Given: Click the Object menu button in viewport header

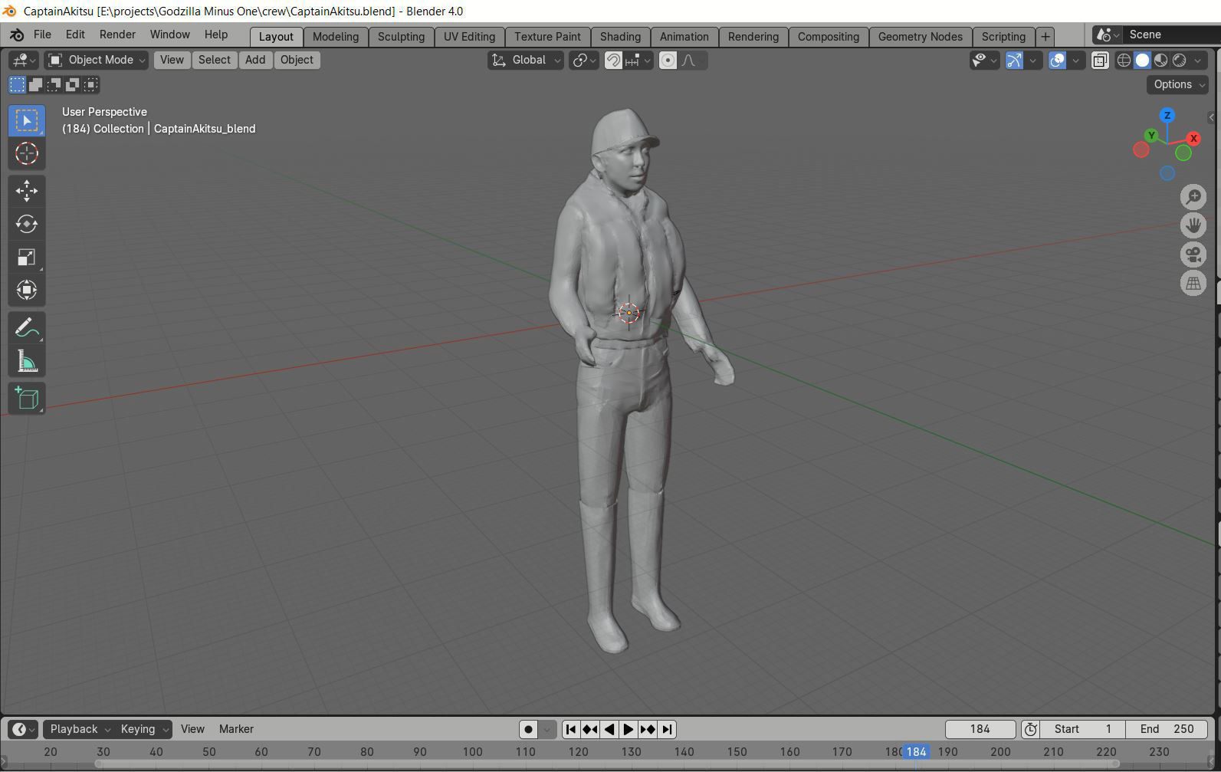Looking at the screenshot, I should (297, 60).
